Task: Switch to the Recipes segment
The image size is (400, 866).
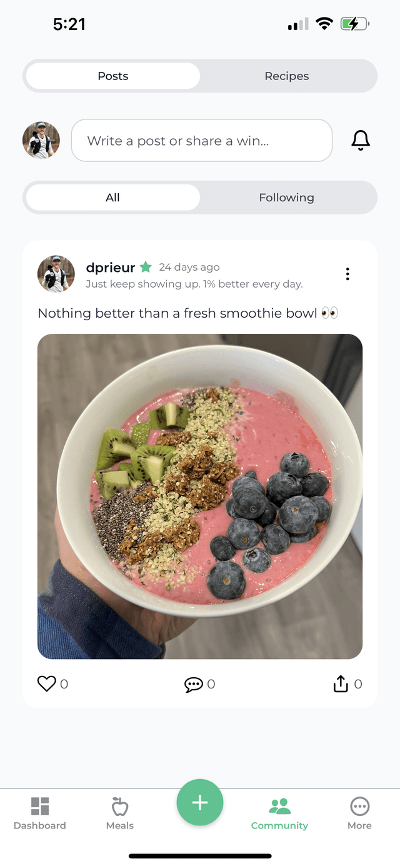Action: tap(287, 76)
